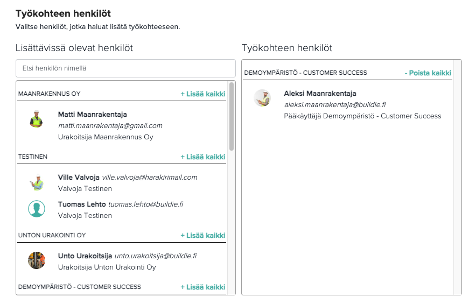
Task: Click Ville Valvoja's avatar image
Action: 37,182
